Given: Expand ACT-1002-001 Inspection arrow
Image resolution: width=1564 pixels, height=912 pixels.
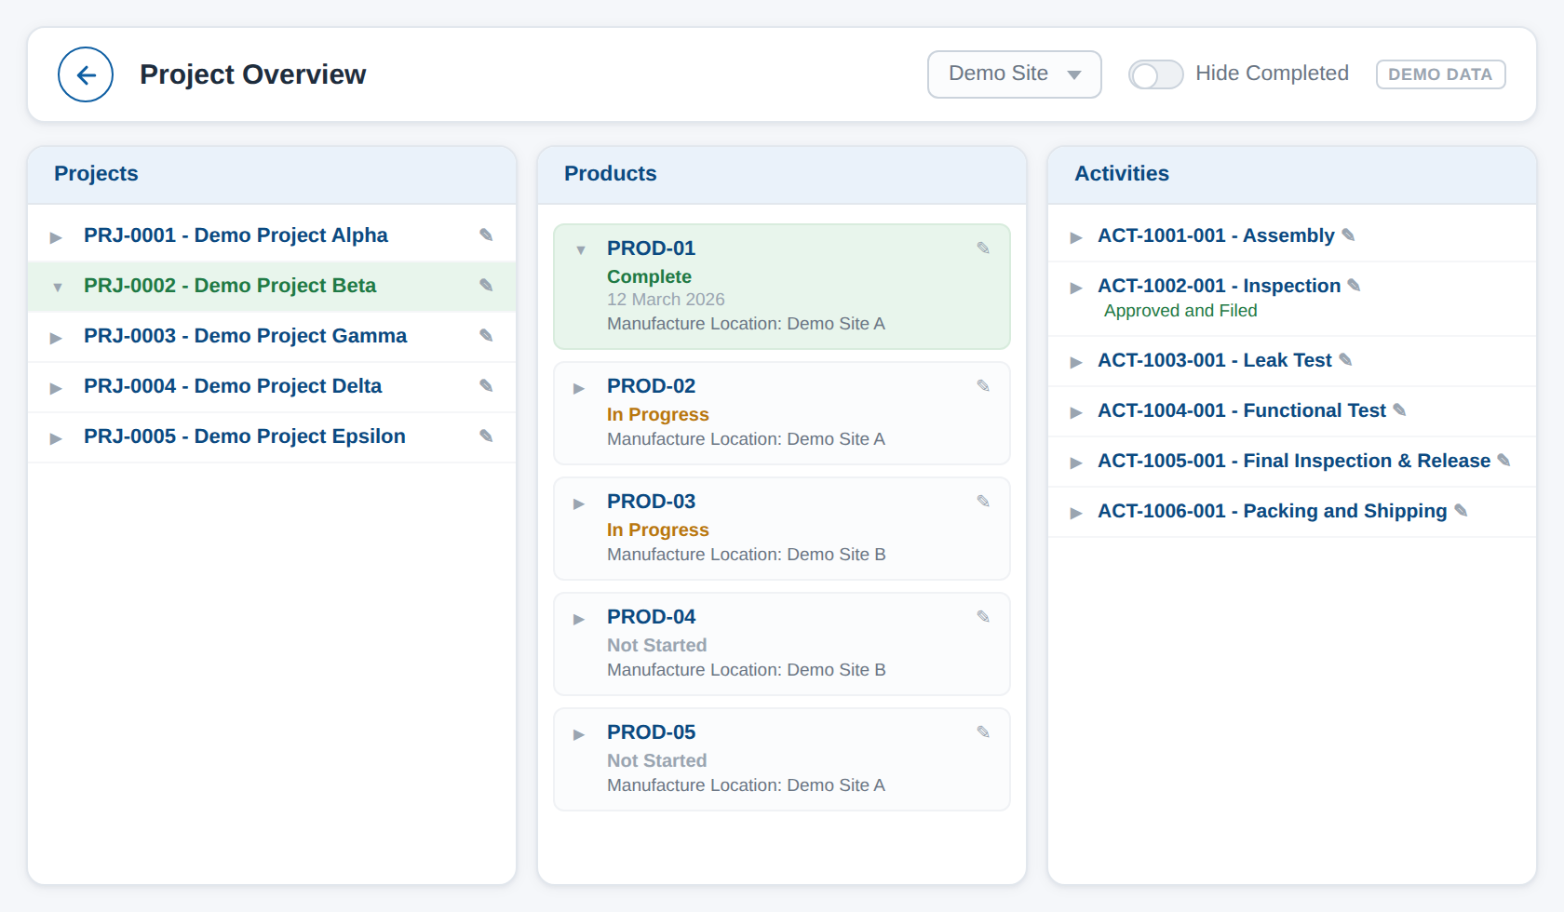Looking at the screenshot, I should click(x=1076, y=288).
